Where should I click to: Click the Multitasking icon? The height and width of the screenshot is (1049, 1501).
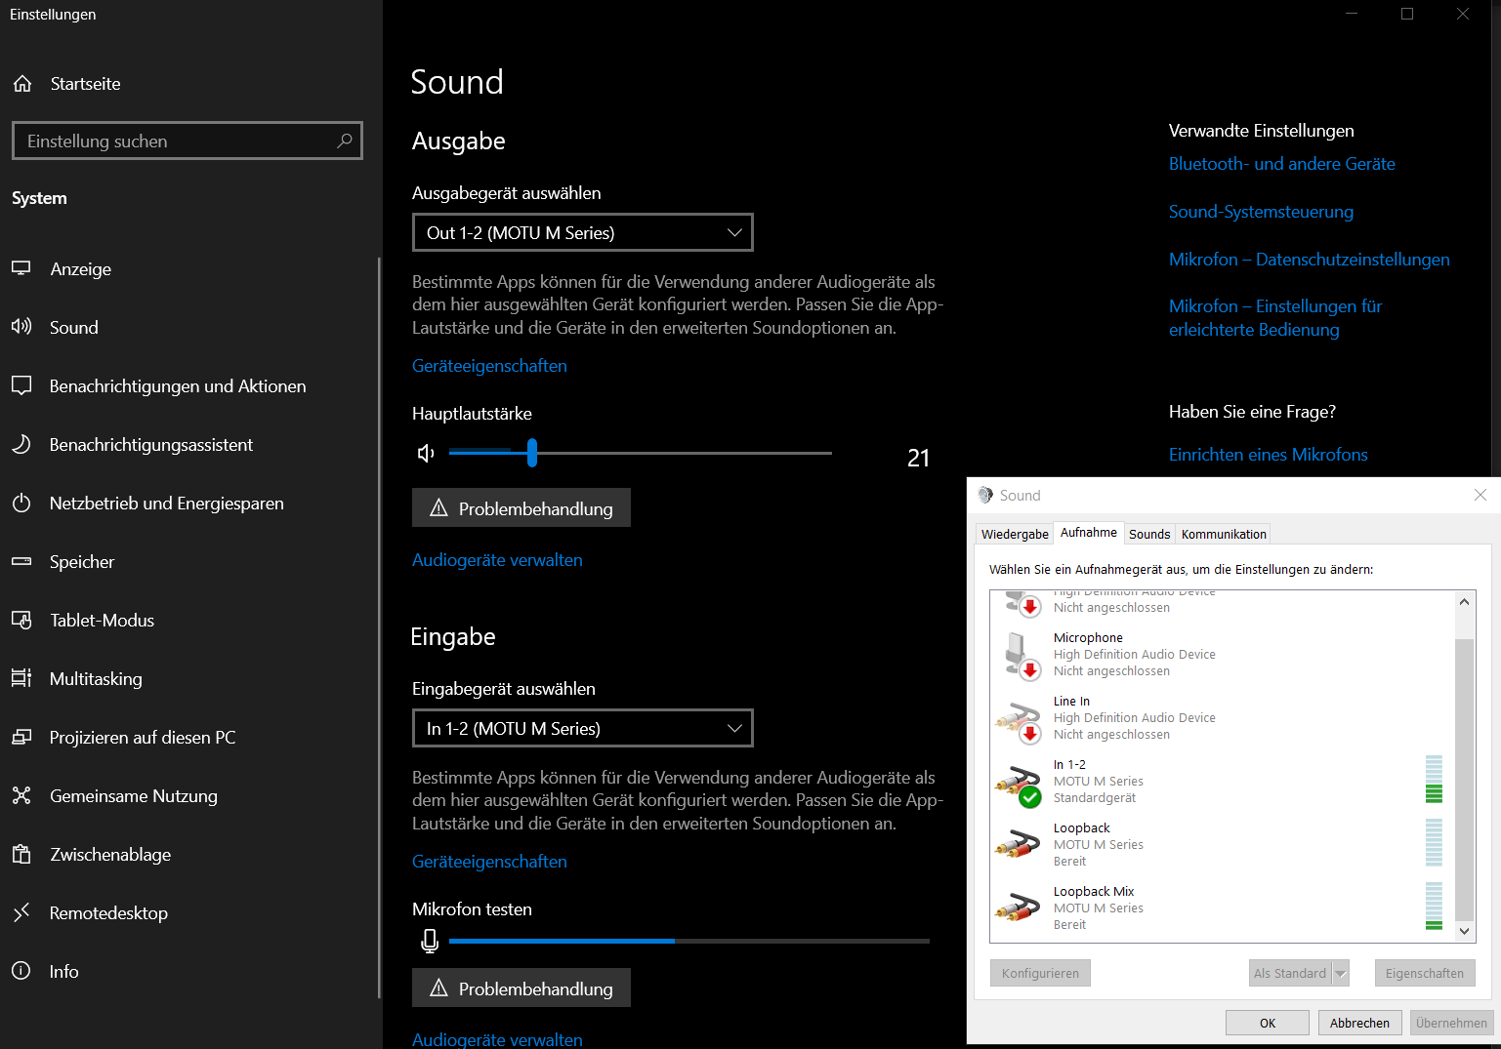(21, 678)
